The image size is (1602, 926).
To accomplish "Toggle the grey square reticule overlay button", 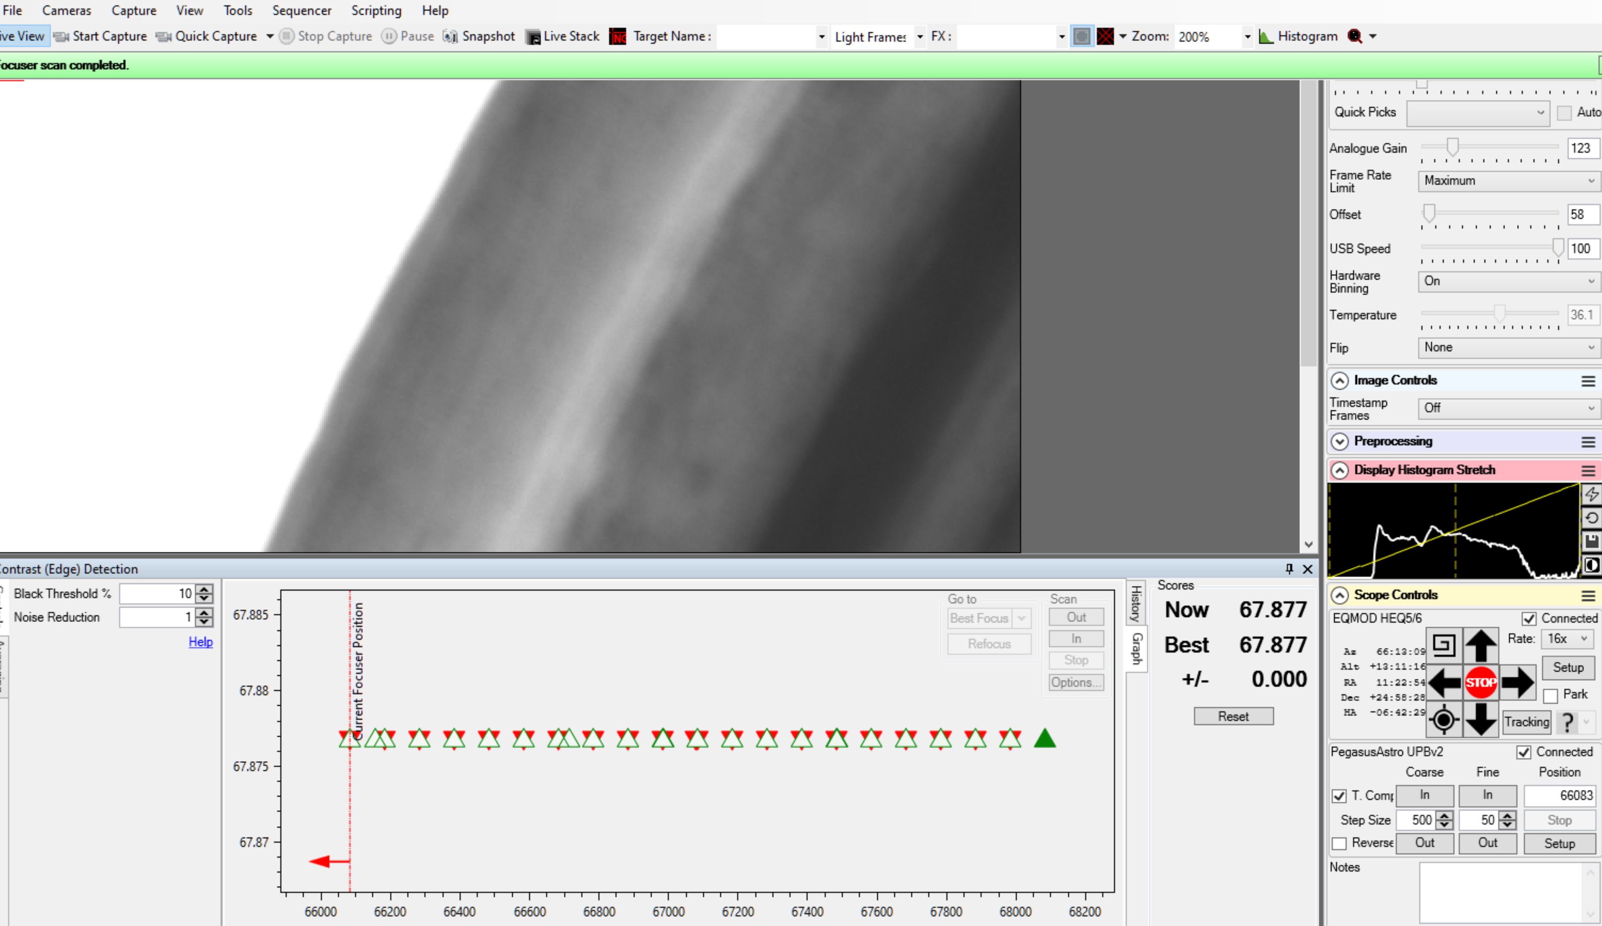I will pyautogui.click(x=1081, y=36).
